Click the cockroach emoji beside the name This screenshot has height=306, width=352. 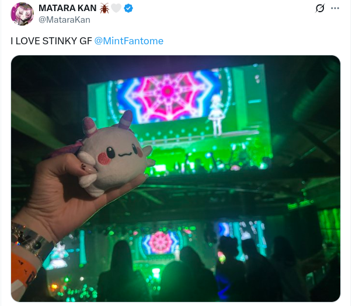(104, 8)
